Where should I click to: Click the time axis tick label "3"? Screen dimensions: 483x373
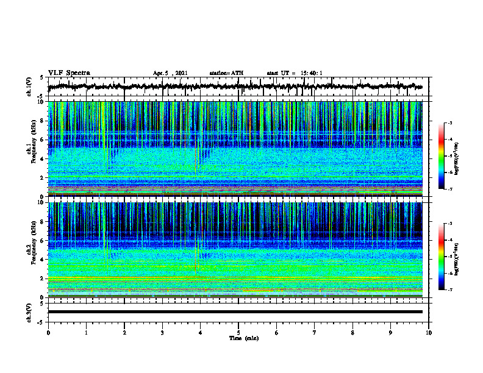162,333
